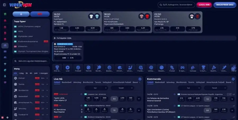
Task: Select the I dag time filter
Action: [21, 73]
